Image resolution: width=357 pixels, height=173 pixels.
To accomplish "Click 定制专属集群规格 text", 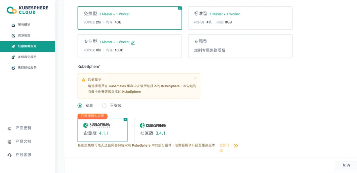I will coord(210,50).
